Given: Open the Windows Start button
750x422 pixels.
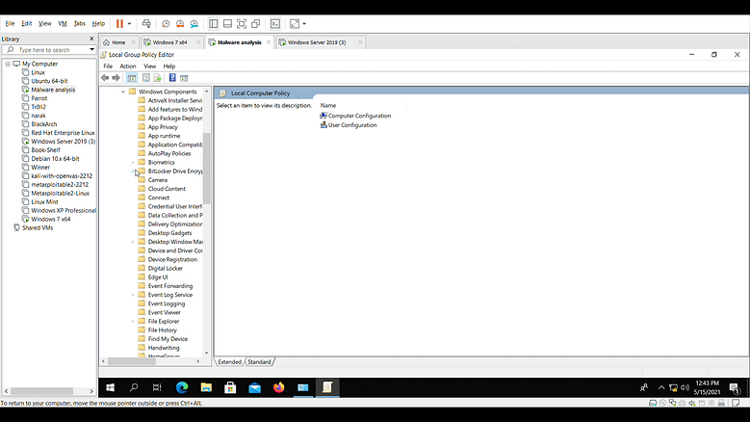Looking at the screenshot, I should pyautogui.click(x=110, y=387).
